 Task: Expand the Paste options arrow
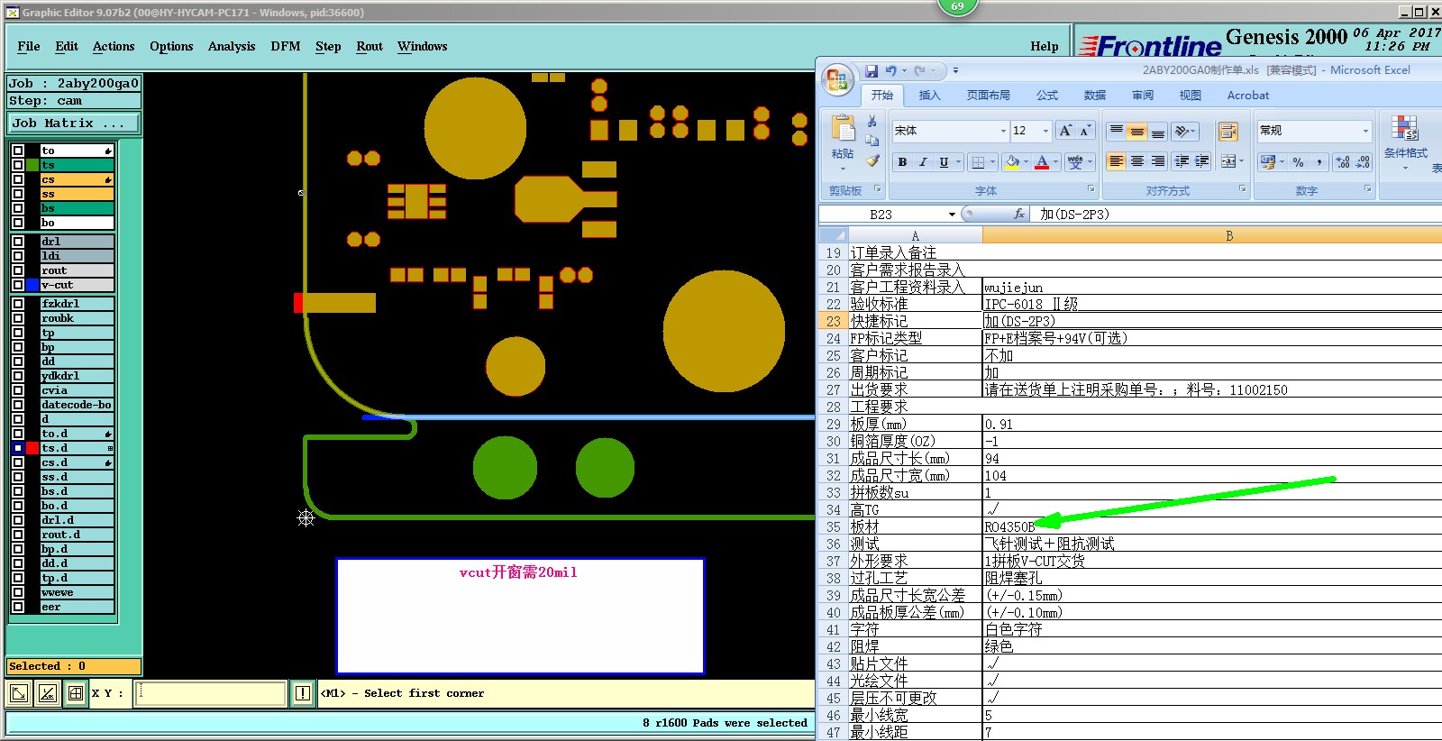tap(843, 169)
